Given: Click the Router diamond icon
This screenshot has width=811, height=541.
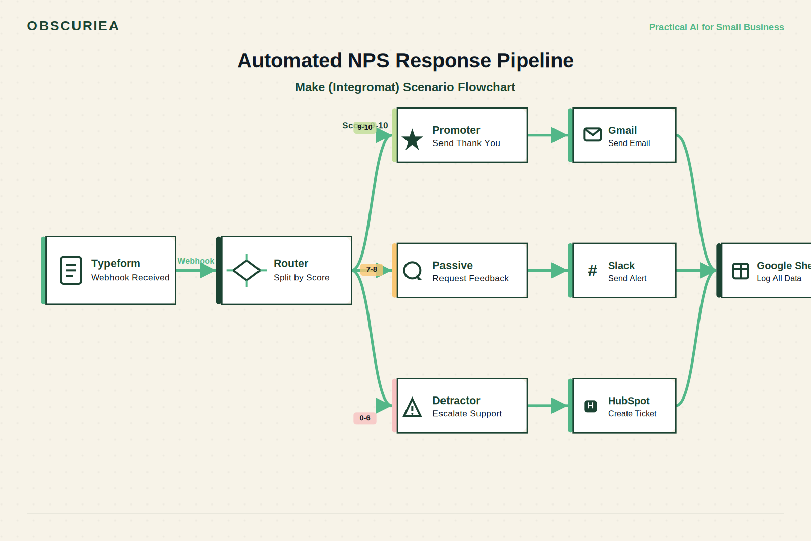Looking at the screenshot, I should 247,270.
